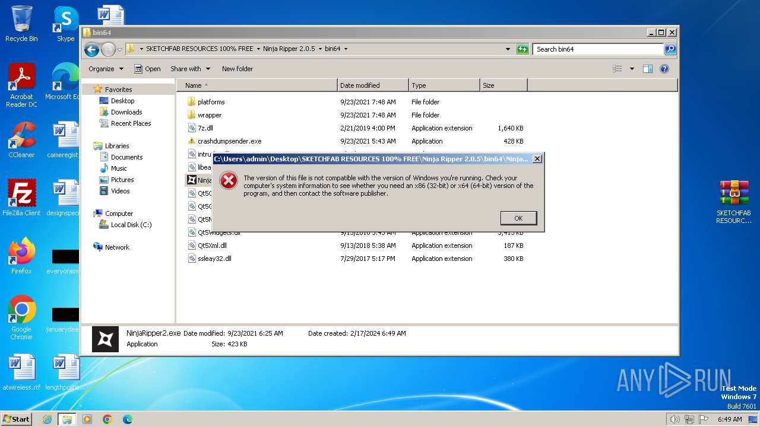This screenshot has height=427, width=760.
Task: Select Favorites in the navigation pane
Action: [118, 90]
